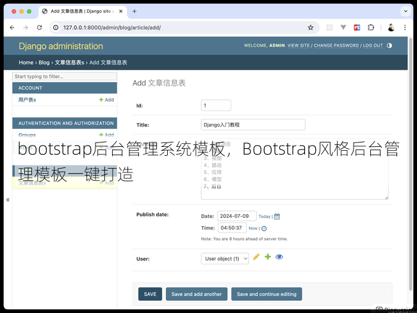Click the site info icon in address bar

pos(56,27)
